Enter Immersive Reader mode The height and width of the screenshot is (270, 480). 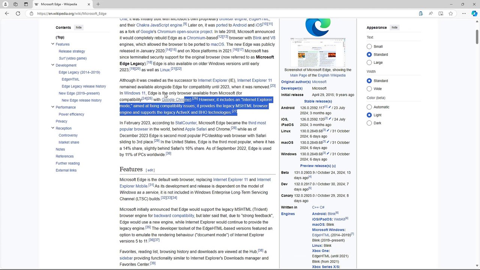pos(441,13)
